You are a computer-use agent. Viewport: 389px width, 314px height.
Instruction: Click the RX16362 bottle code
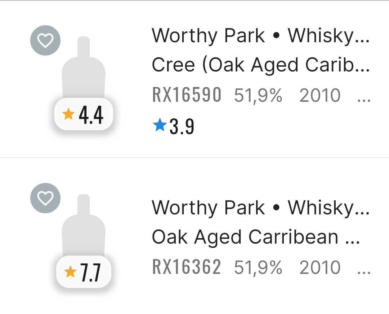[x=186, y=267]
